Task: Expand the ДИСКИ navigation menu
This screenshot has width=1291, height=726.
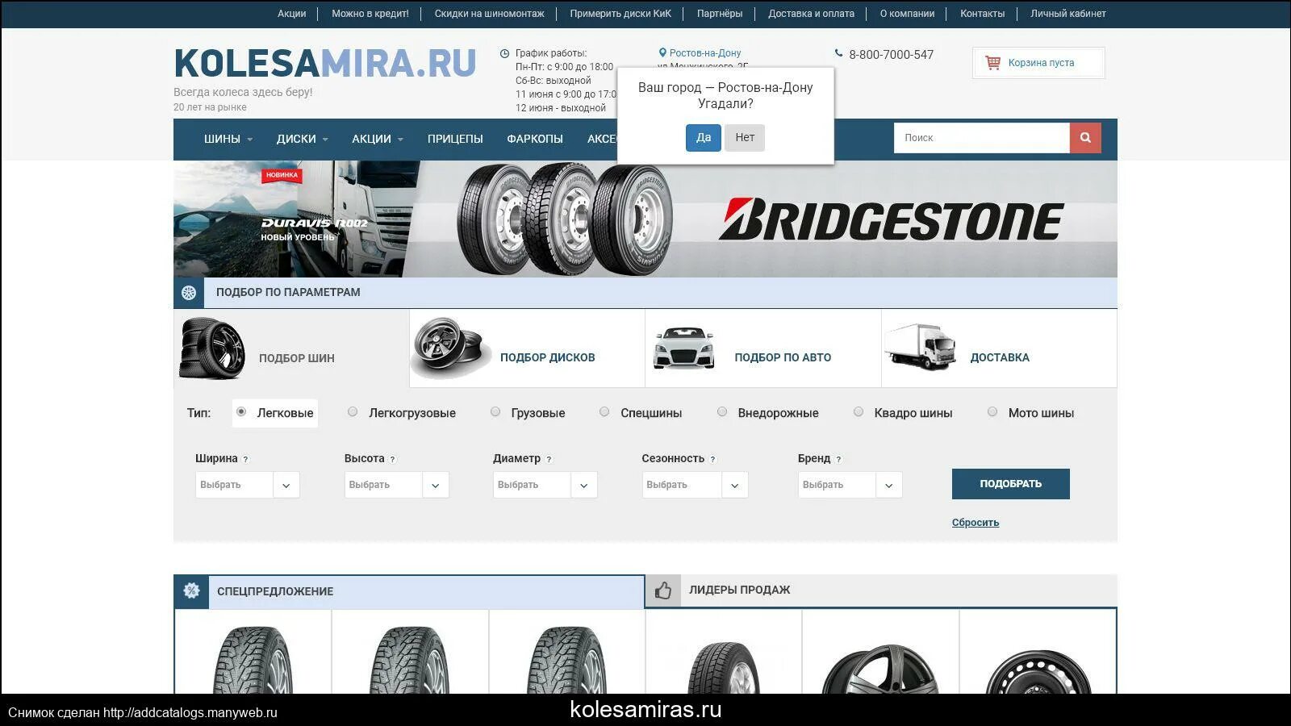Action: coord(303,139)
